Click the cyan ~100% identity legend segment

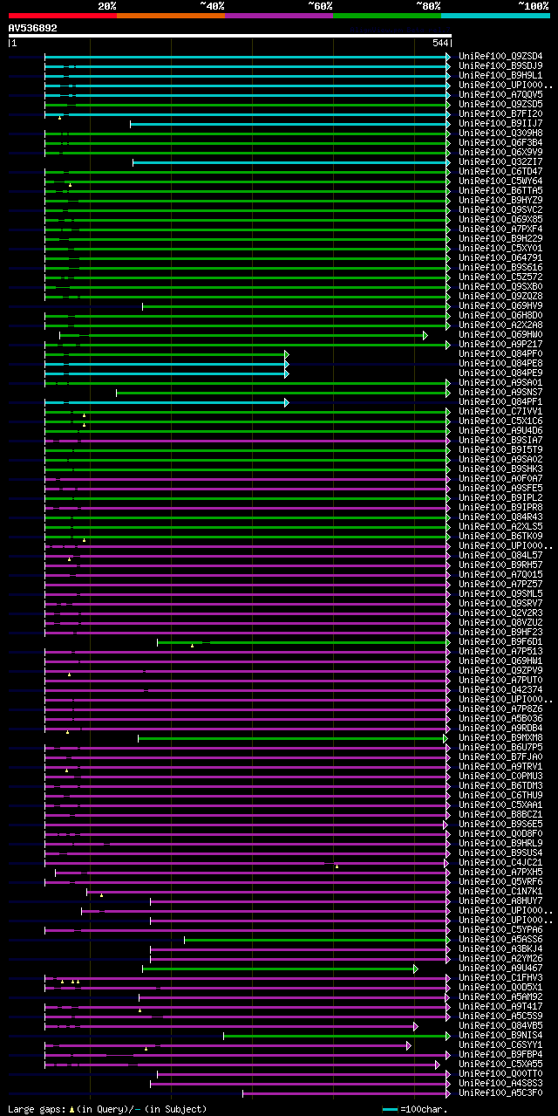coord(494,16)
